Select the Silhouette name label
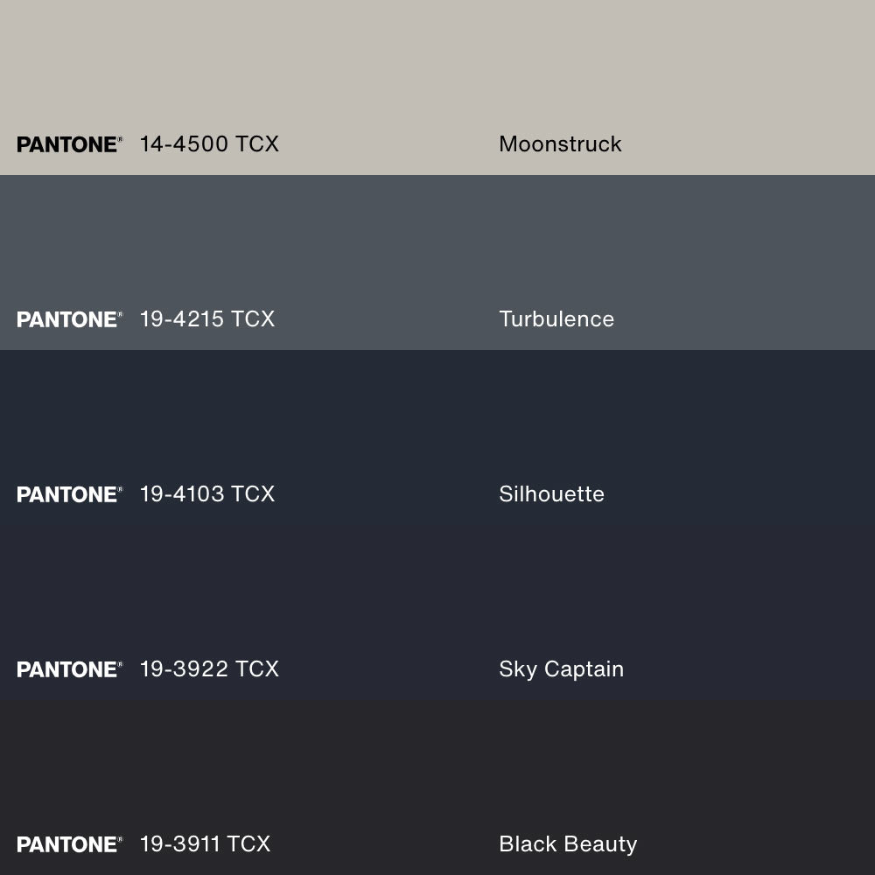 (551, 494)
